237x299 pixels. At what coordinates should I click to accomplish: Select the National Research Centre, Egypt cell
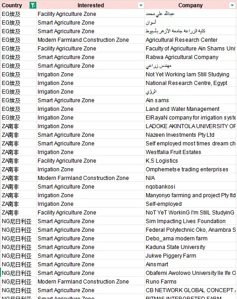pyautogui.click(x=190, y=83)
